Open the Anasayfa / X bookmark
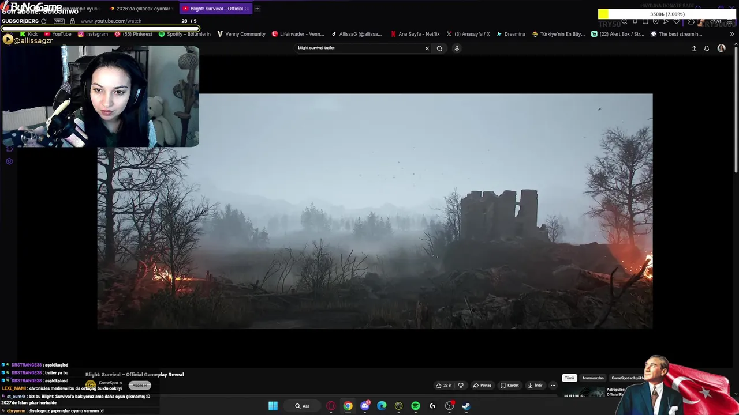This screenshot has width=739, height=415. [468, 34]
